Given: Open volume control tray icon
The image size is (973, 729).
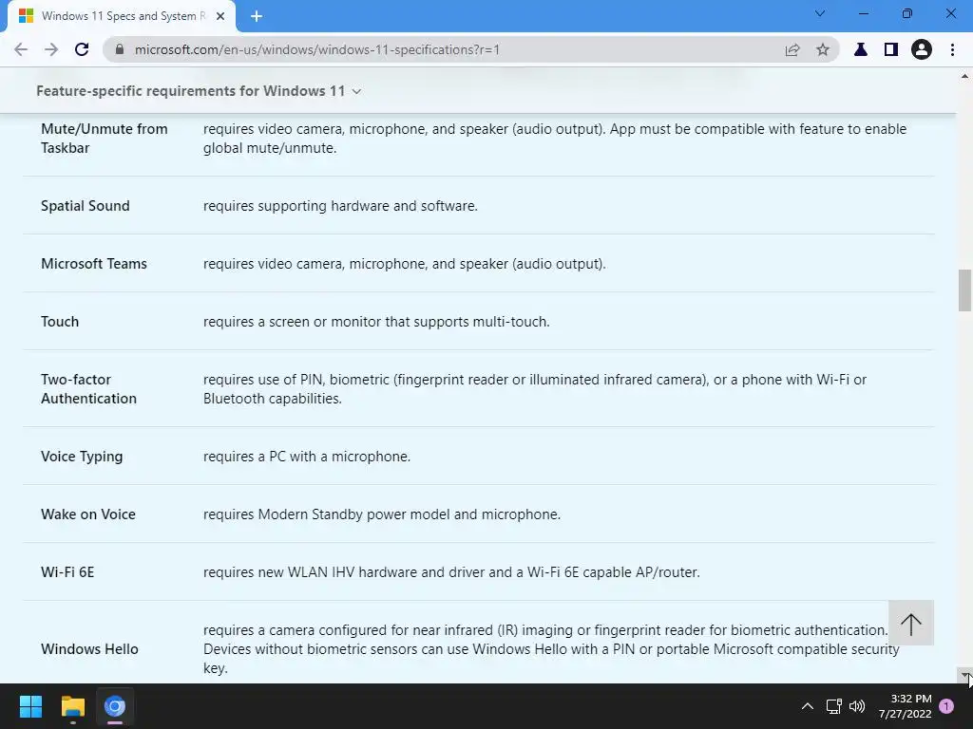Looking at the screenshot, I should point(857,706).
